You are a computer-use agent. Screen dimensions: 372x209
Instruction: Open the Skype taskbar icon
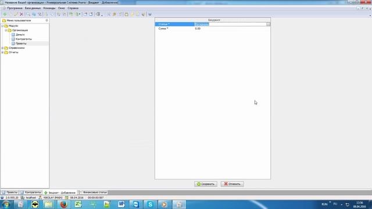pyautogui.click(x=150, y=204)
